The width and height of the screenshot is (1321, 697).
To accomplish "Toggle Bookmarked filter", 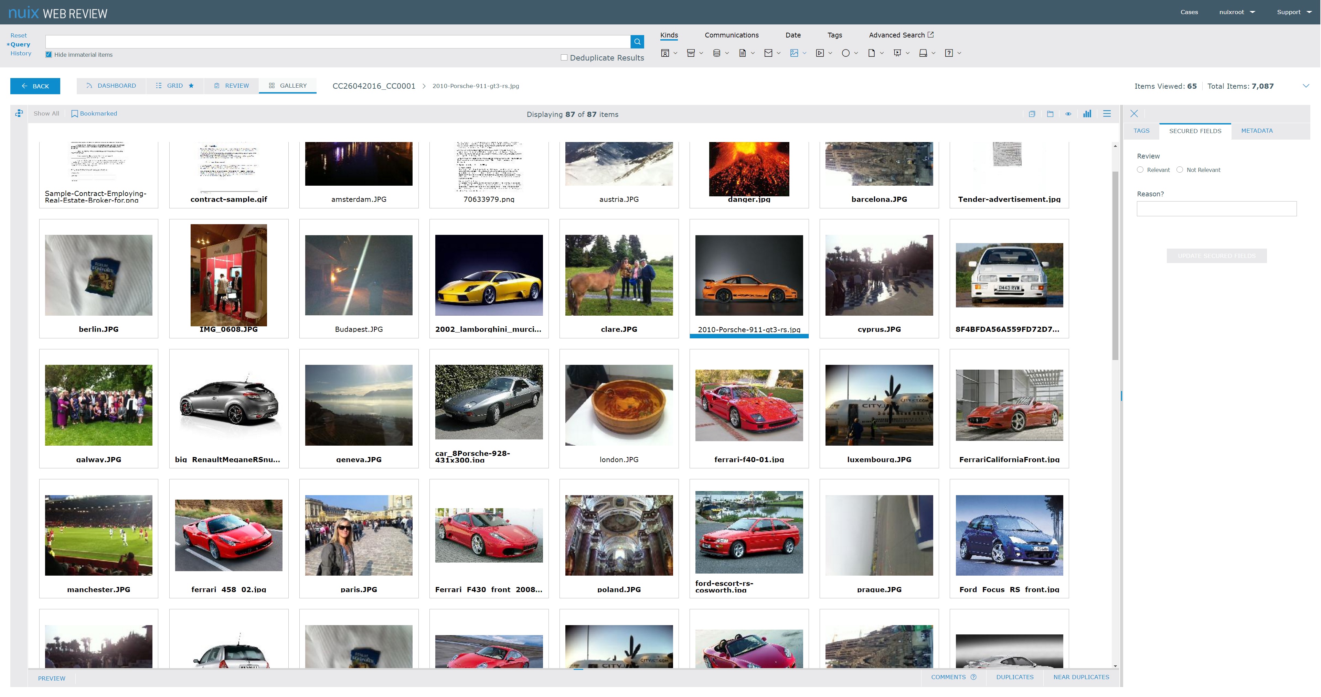I will click(x=94, y=113).
